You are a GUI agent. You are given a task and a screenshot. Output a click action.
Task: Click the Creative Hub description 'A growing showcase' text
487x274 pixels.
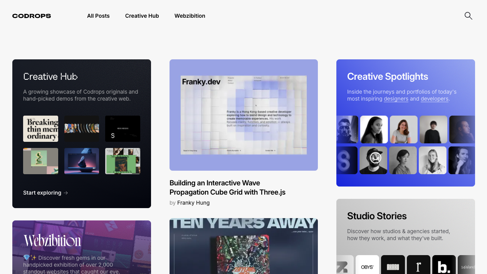81,95
